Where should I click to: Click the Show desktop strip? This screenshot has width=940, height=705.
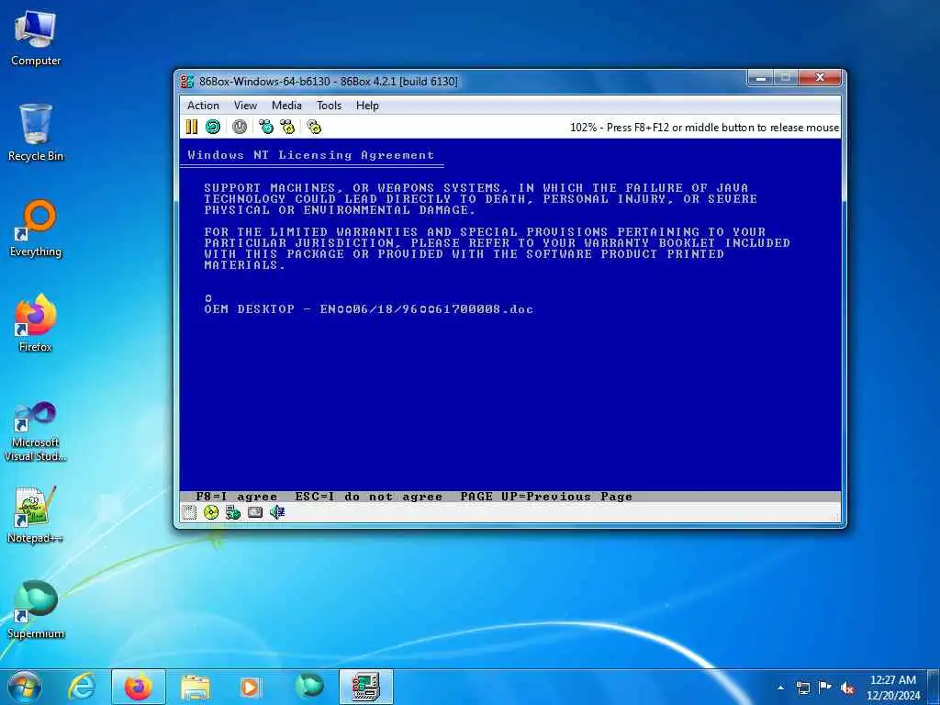coord(935,687)
